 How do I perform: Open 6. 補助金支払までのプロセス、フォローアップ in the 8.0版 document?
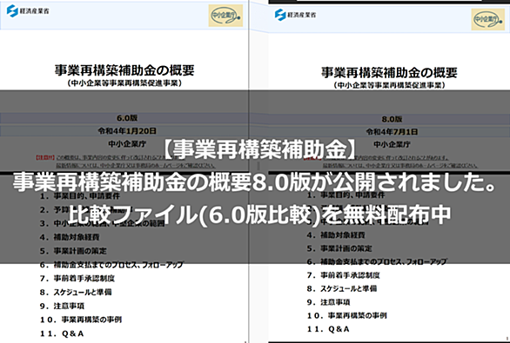[x=377, y=261]
